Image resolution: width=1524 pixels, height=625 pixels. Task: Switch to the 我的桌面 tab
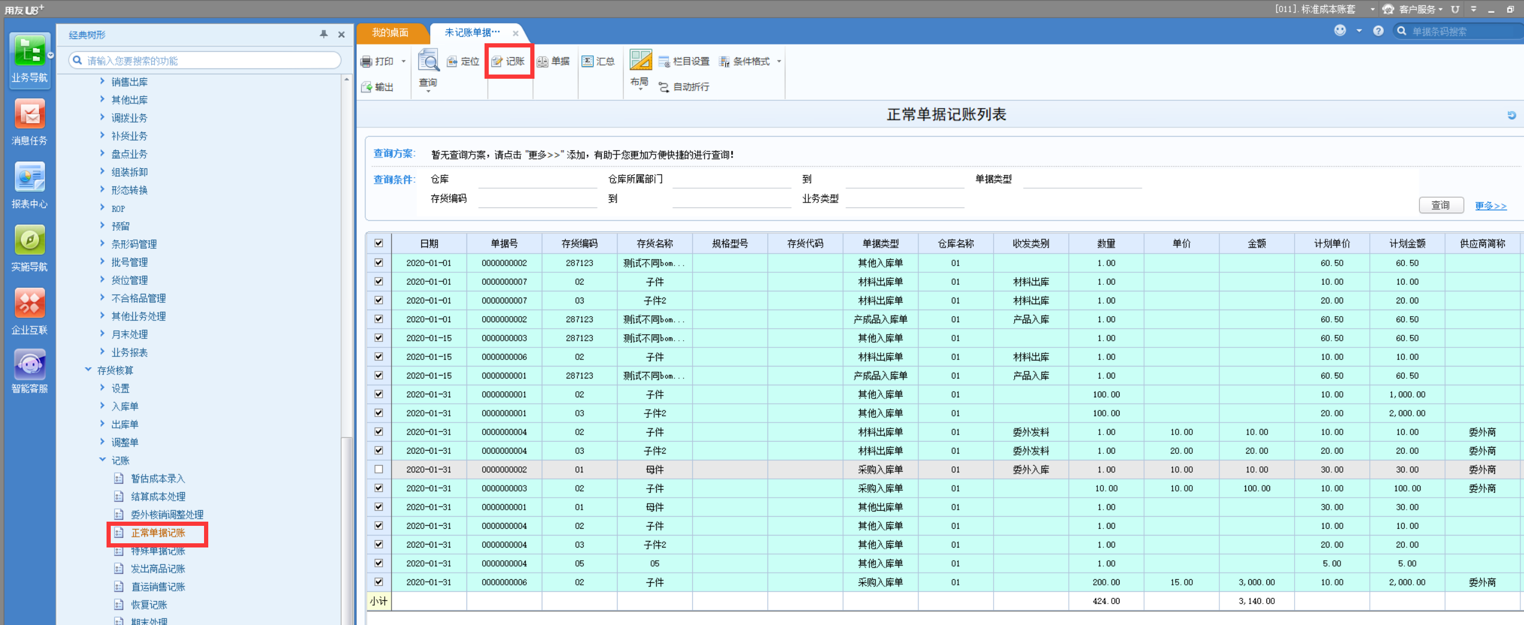click(390, 32)
